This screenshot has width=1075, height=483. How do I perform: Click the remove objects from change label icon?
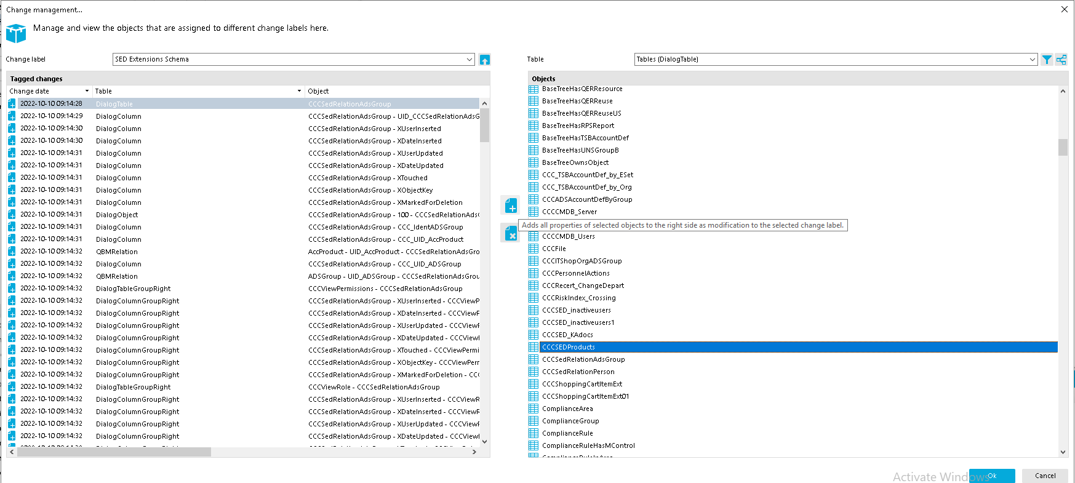511,234
